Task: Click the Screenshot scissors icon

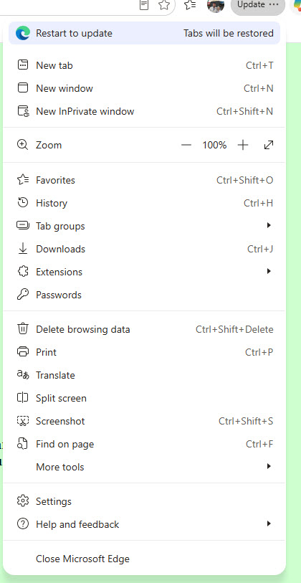Action: tap(23, 421)
